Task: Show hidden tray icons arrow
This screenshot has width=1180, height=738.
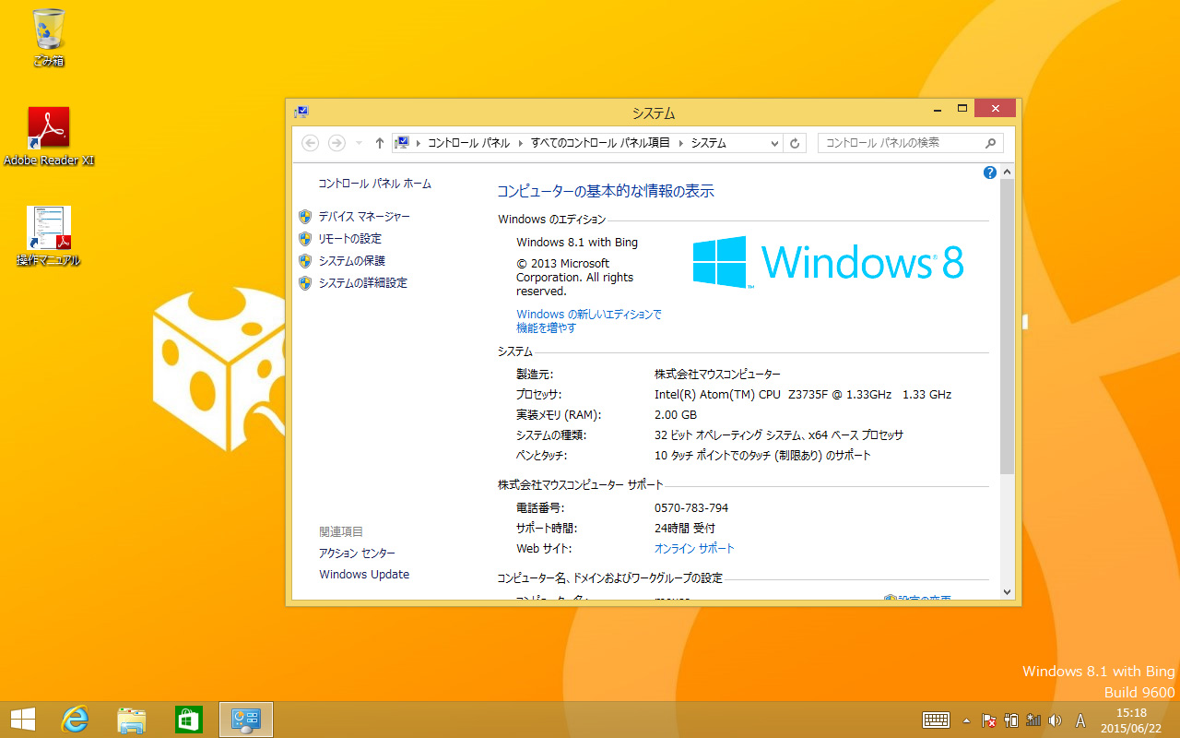Action: [966, 720]
